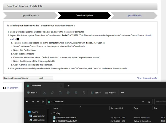Click the Download License Update File heading
The height and width of the screenshot is (123, 166).
24,6
